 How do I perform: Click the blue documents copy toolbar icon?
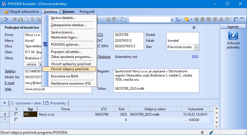point(123,19)
